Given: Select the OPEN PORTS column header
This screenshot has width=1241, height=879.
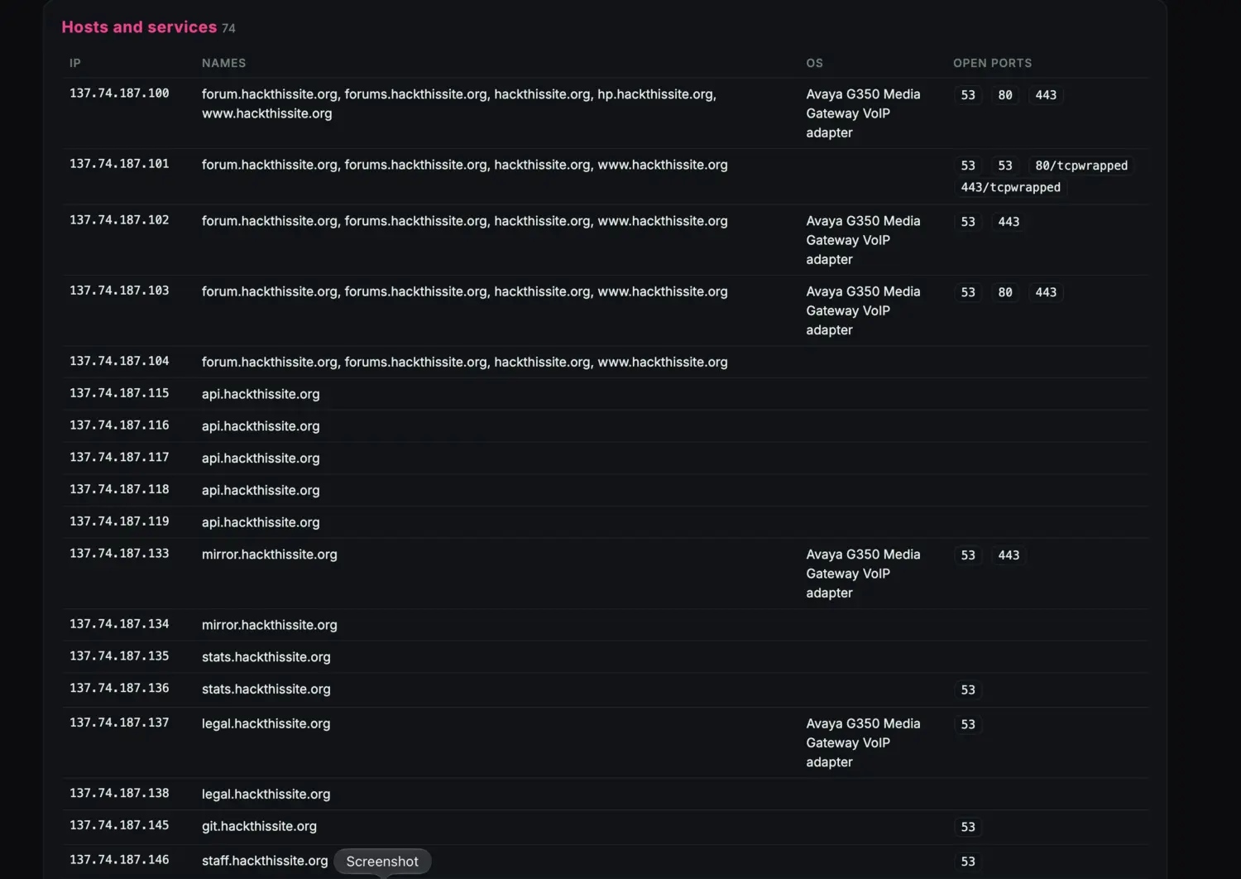Looking at the screenshot, I should (993, 63).
